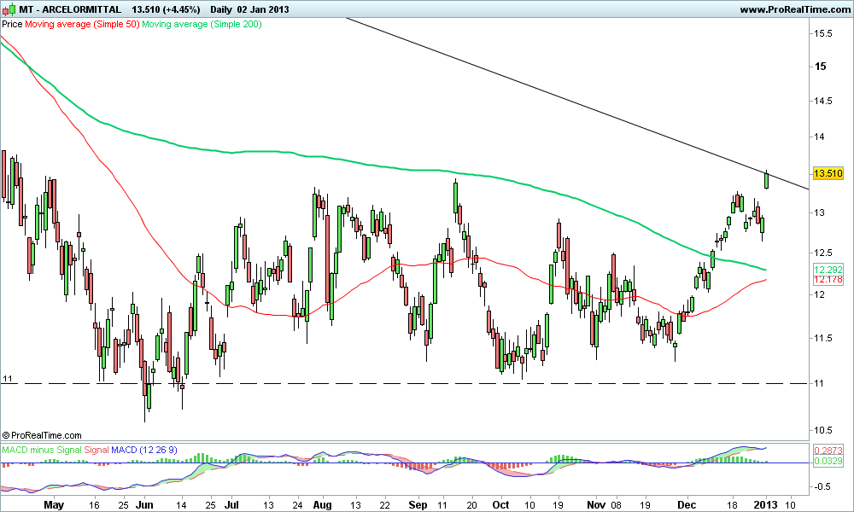This screenshot has height=512, width=854.
Task: Select the Daily timeframe label
Action: [x=220, y=9]
